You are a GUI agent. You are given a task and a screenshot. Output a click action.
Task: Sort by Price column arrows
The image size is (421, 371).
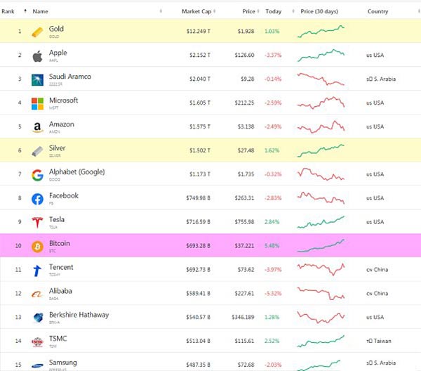pos(258,11)
